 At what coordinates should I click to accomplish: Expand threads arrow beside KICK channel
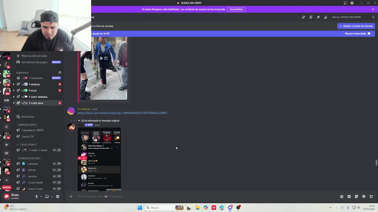pyautogui.click(x=14, y=90)
